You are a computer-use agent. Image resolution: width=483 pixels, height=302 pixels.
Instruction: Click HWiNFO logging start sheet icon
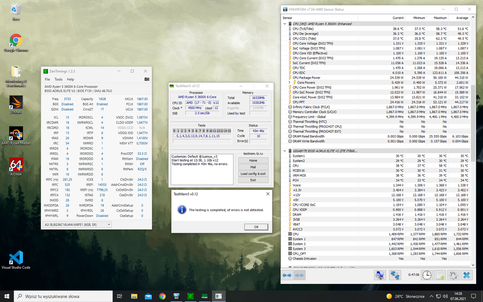click(440, 276)
